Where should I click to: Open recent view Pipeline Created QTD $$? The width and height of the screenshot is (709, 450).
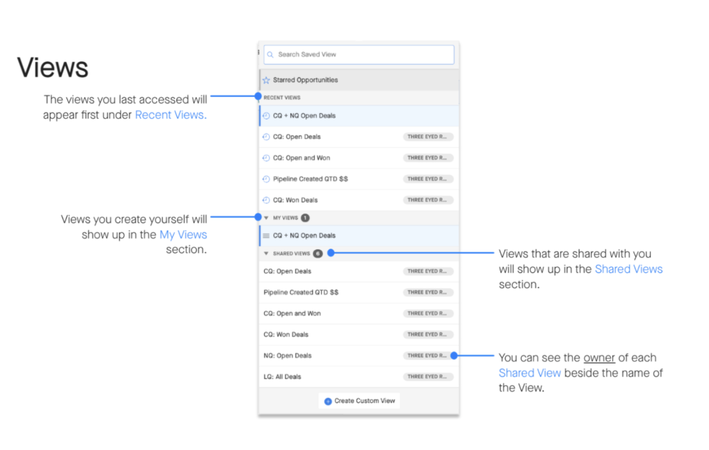click(359, 179)
